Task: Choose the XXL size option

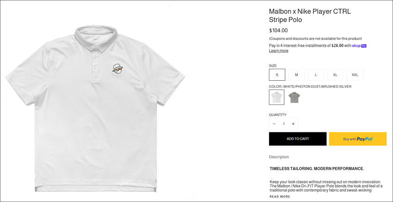Action: coord(355,75)
